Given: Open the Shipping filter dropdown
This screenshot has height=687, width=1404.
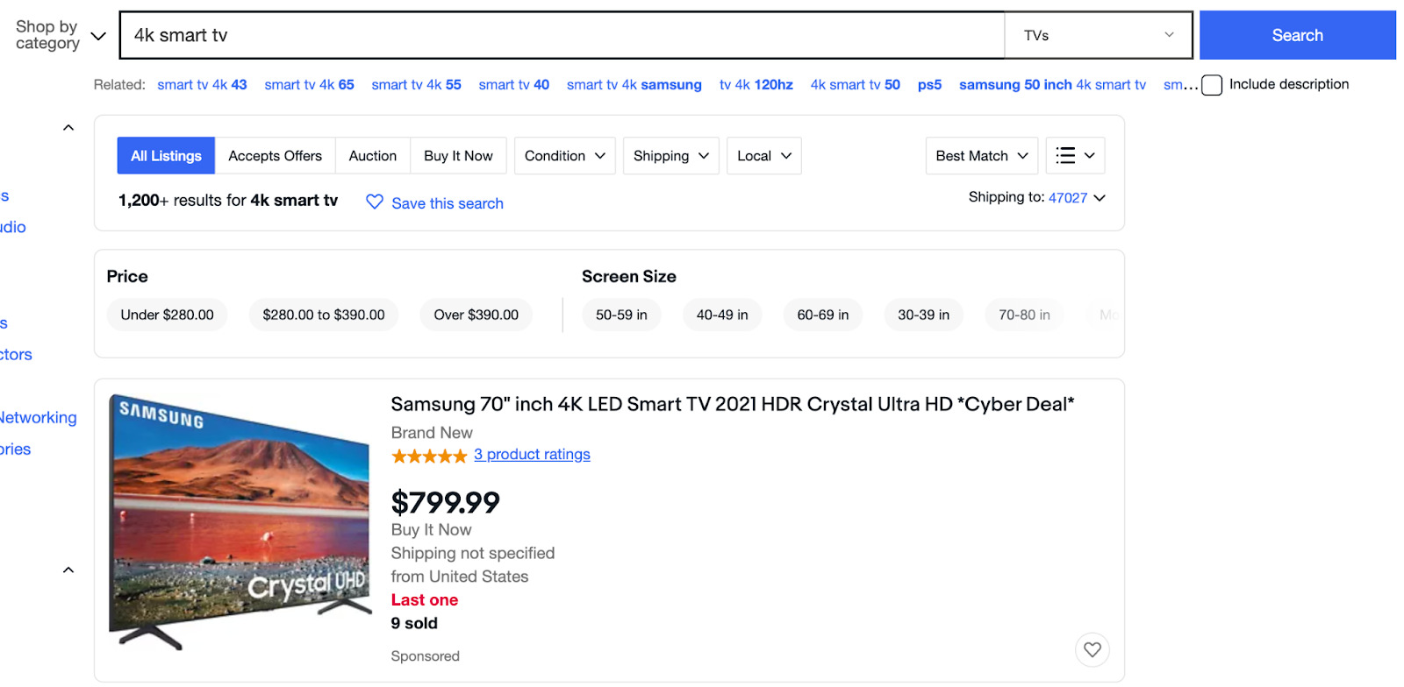Looking at the screenshot, I should [670, 155].
